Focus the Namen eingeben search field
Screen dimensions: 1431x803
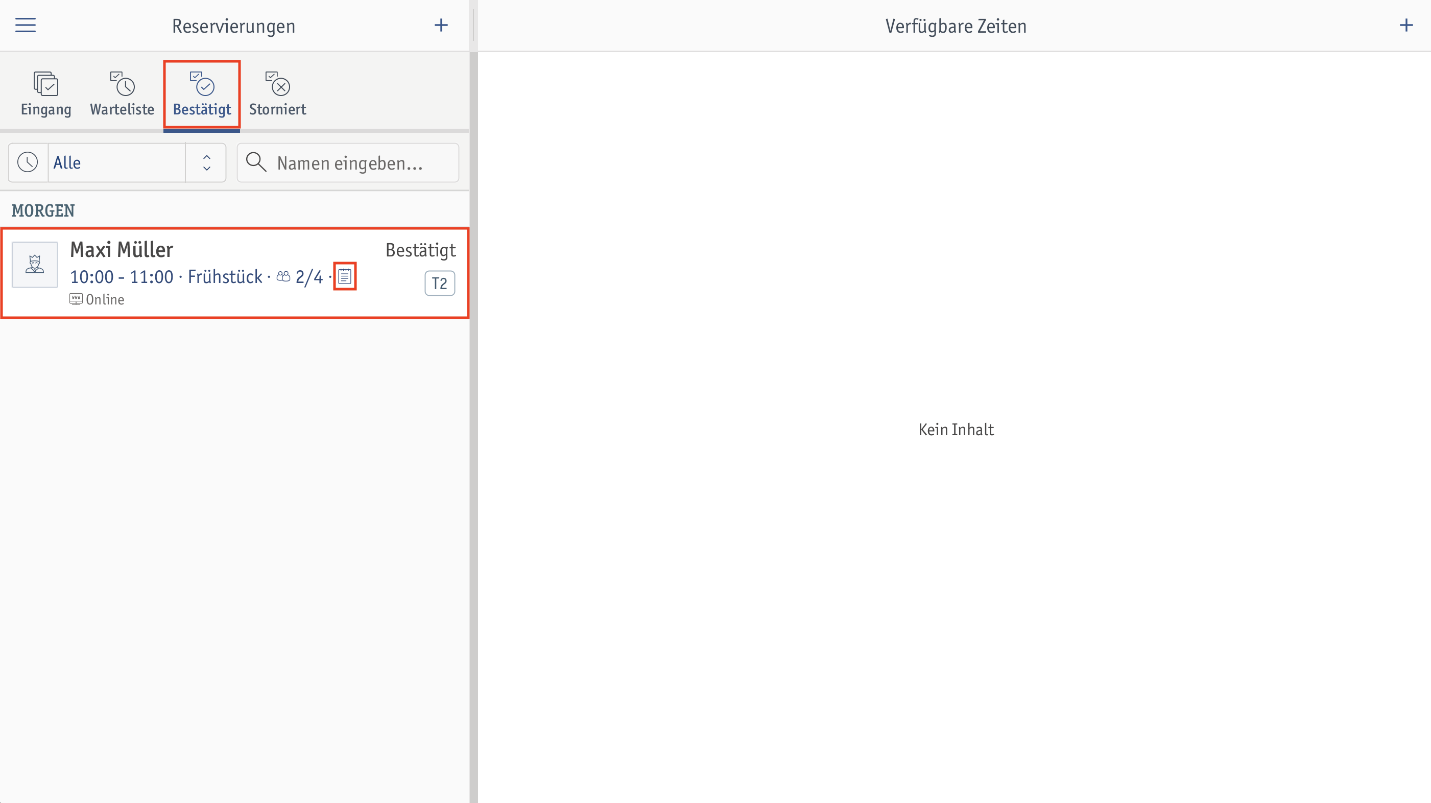[x=348, y=163]
